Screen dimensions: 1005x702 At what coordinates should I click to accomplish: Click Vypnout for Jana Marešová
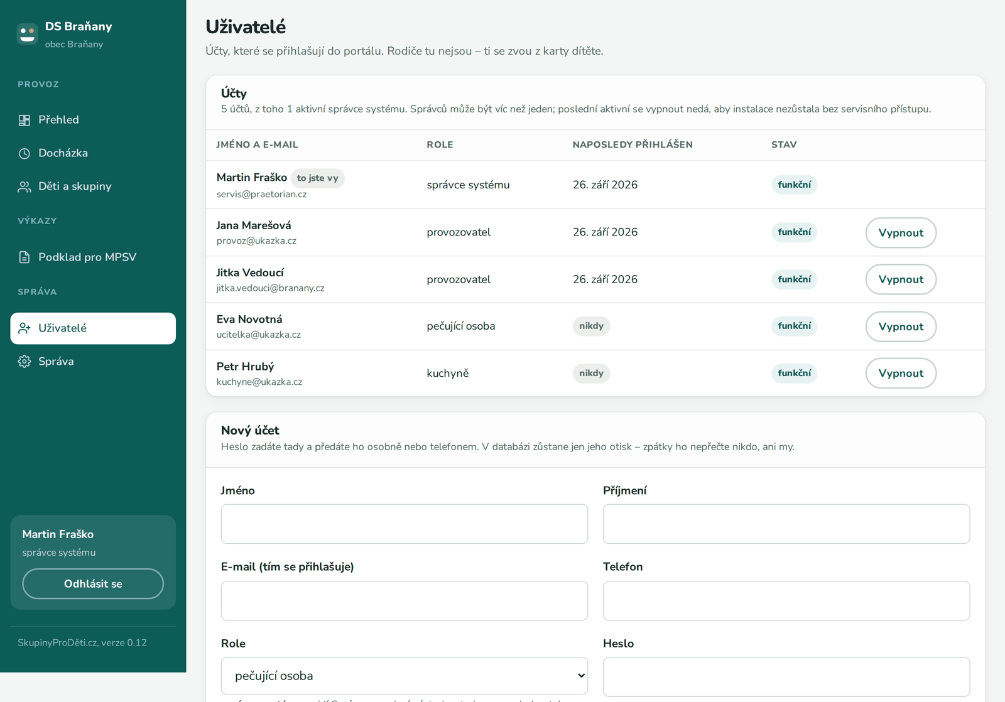point(901,232)
